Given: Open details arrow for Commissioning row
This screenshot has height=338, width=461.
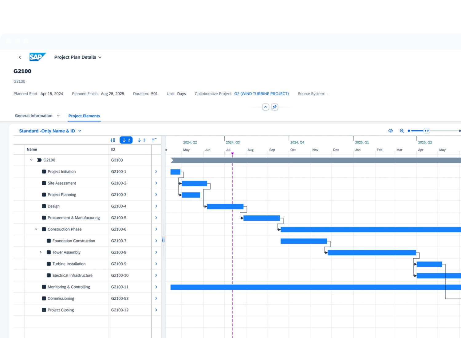Looking at the screenshot, I should 156,298.
